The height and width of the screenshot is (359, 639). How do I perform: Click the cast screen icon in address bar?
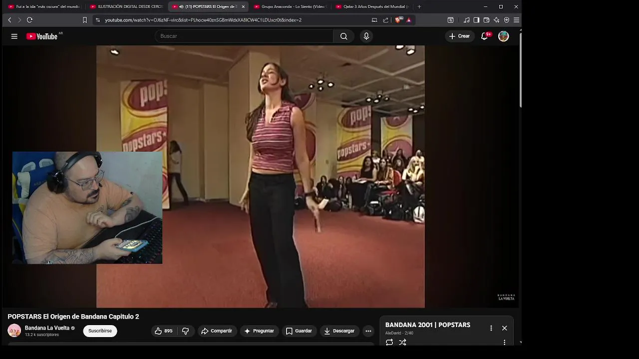[374, 20]
